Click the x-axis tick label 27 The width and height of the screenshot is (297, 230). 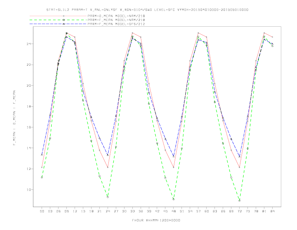(x=116, y=211)
